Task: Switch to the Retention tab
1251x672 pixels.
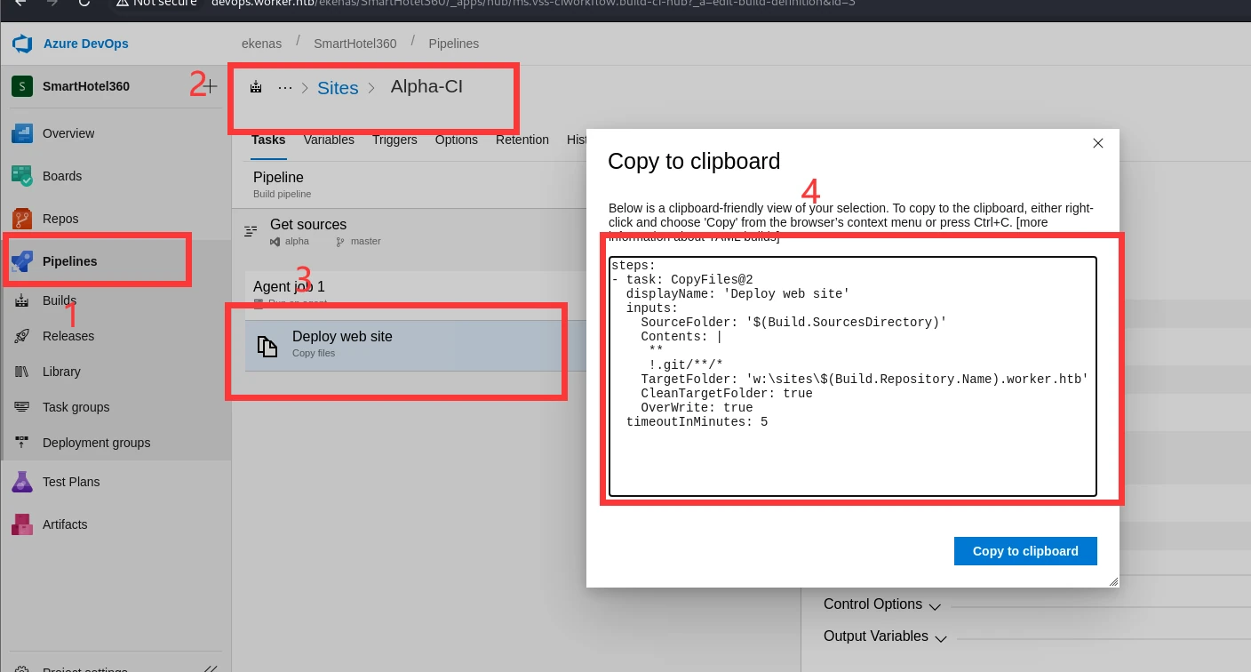Action: pyautogui.click(x=522, y=140)
